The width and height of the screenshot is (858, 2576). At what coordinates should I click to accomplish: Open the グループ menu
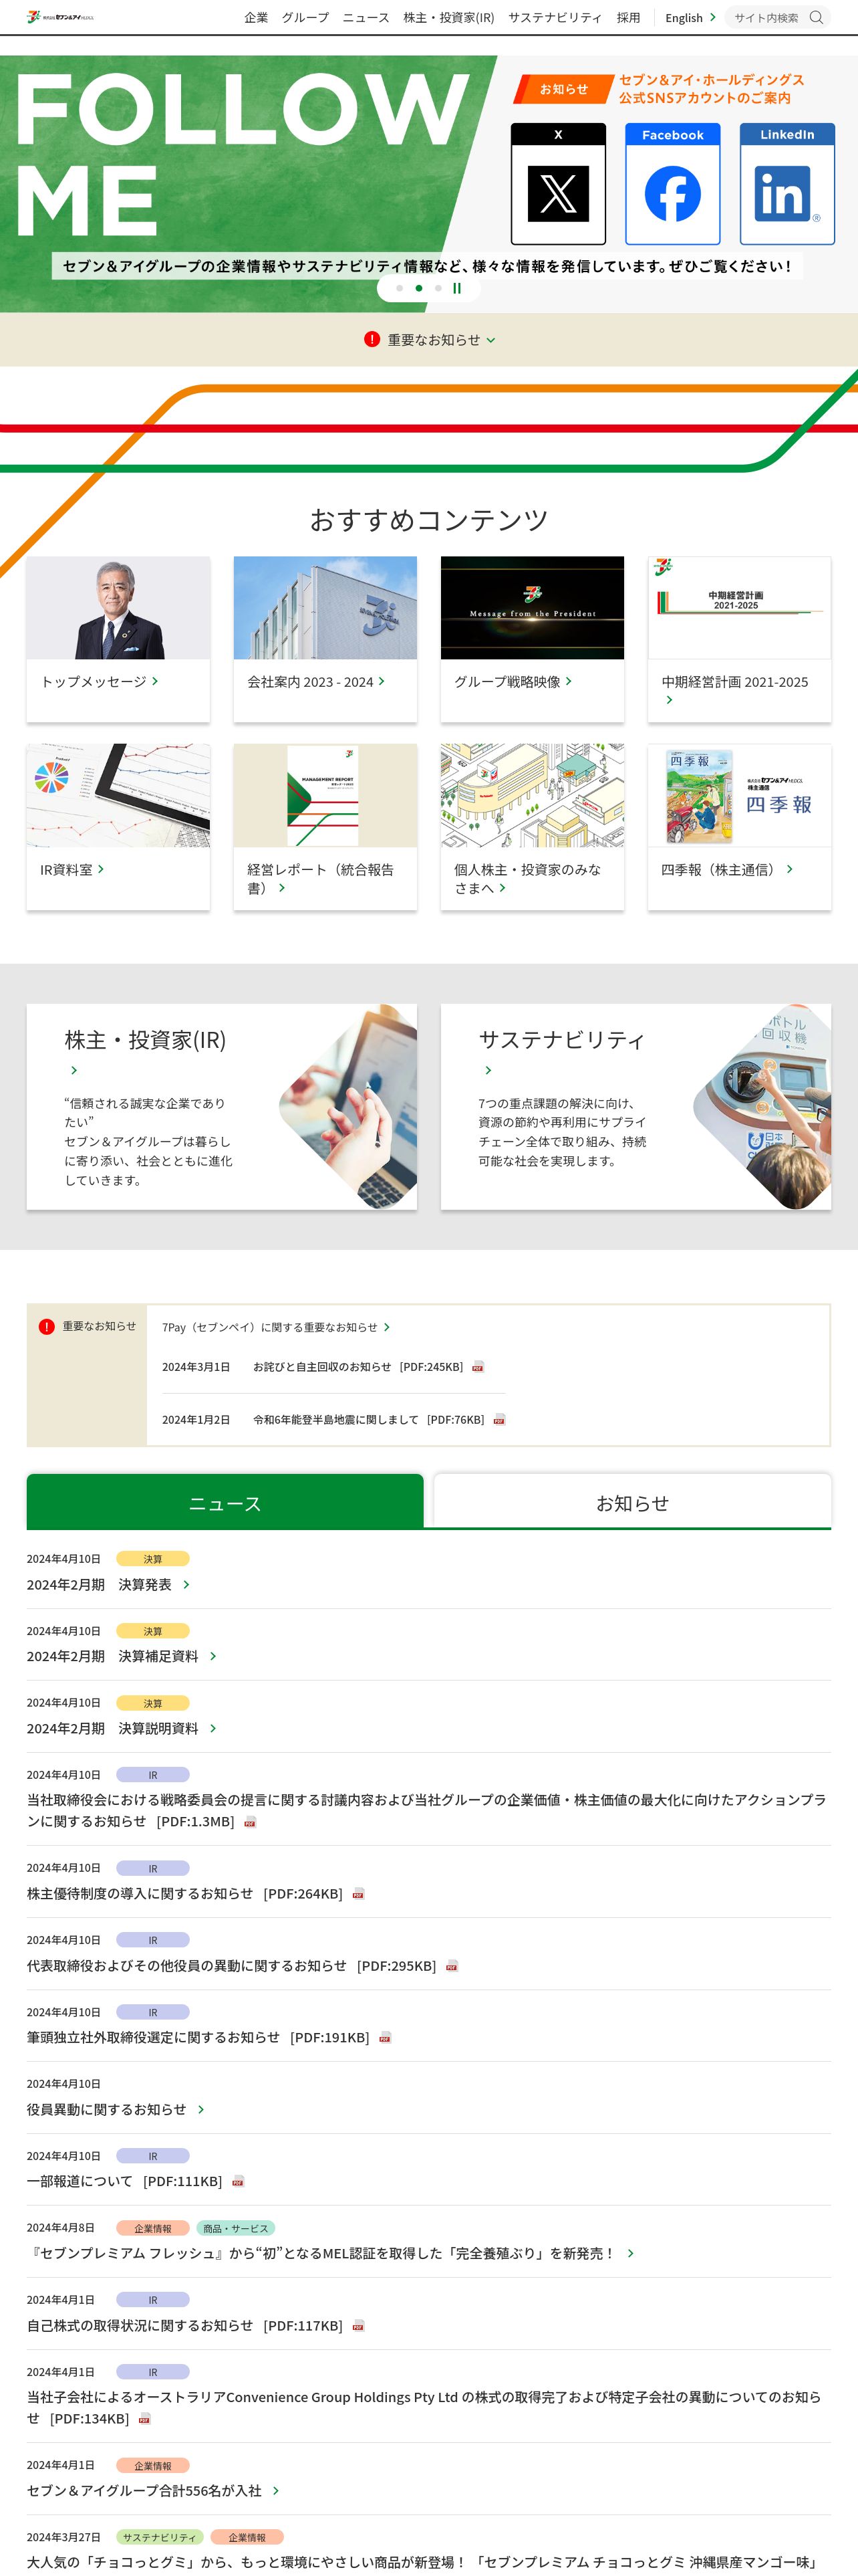coord(305,18)
